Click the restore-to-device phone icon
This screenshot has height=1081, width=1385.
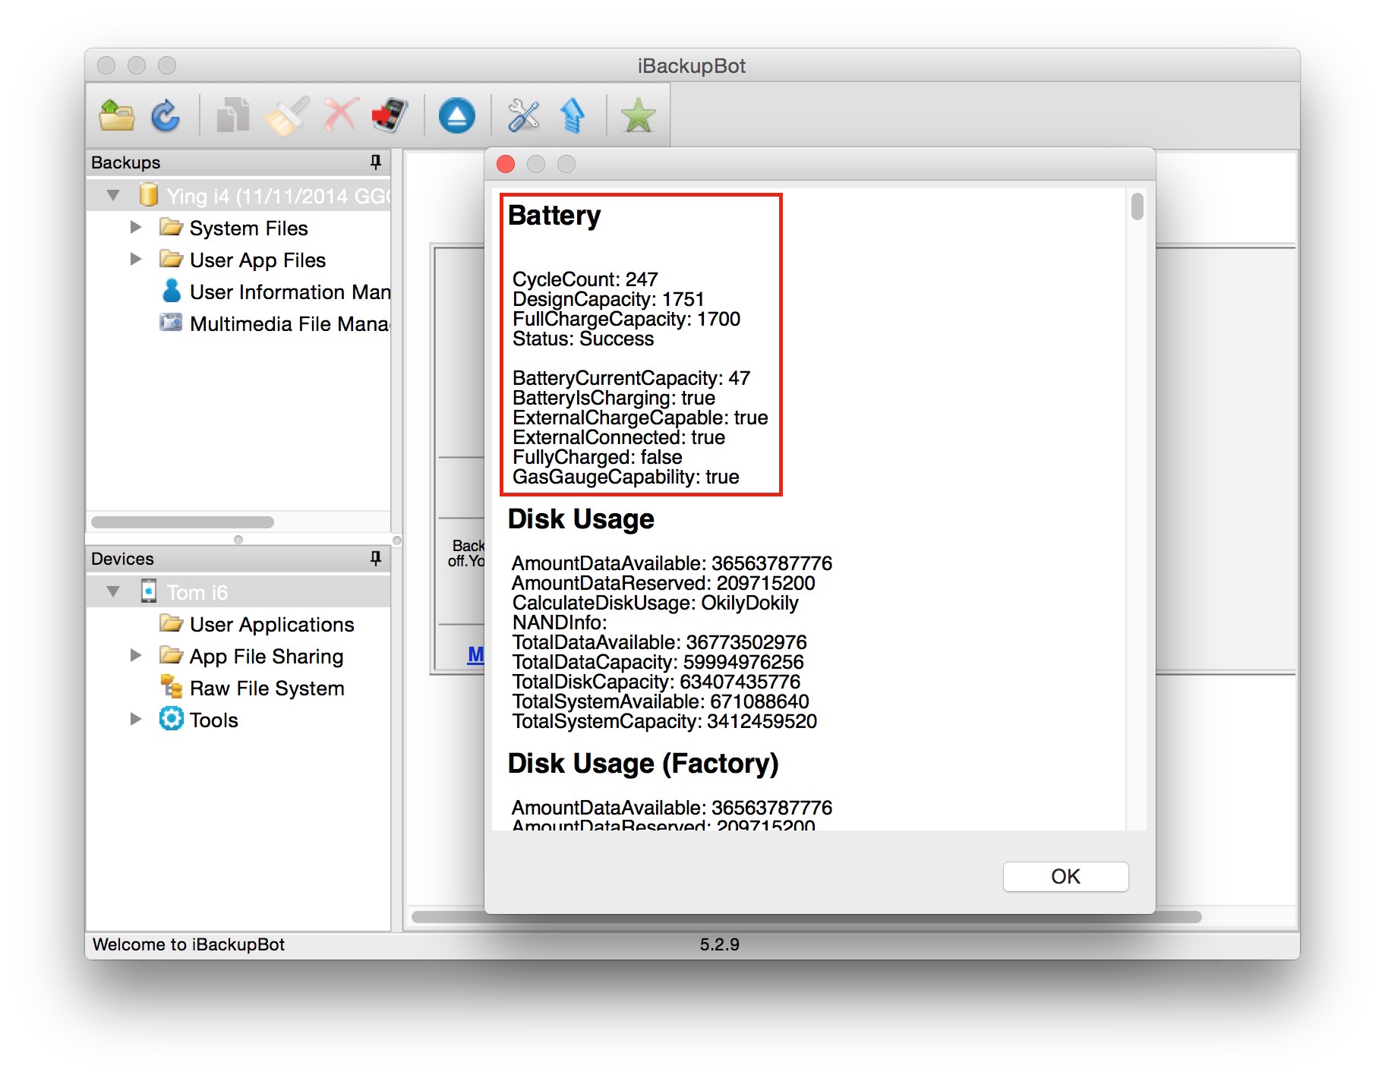(x=390, y=115)
